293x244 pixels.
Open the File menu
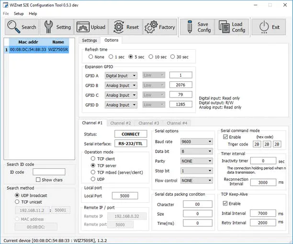coord(6,13)
